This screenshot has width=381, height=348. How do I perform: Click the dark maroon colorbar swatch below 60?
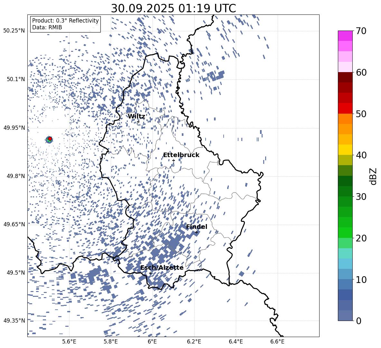345,77
